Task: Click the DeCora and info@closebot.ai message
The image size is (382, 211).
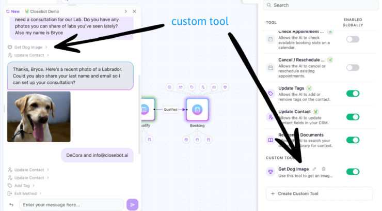Action: [x=97, y=155]
